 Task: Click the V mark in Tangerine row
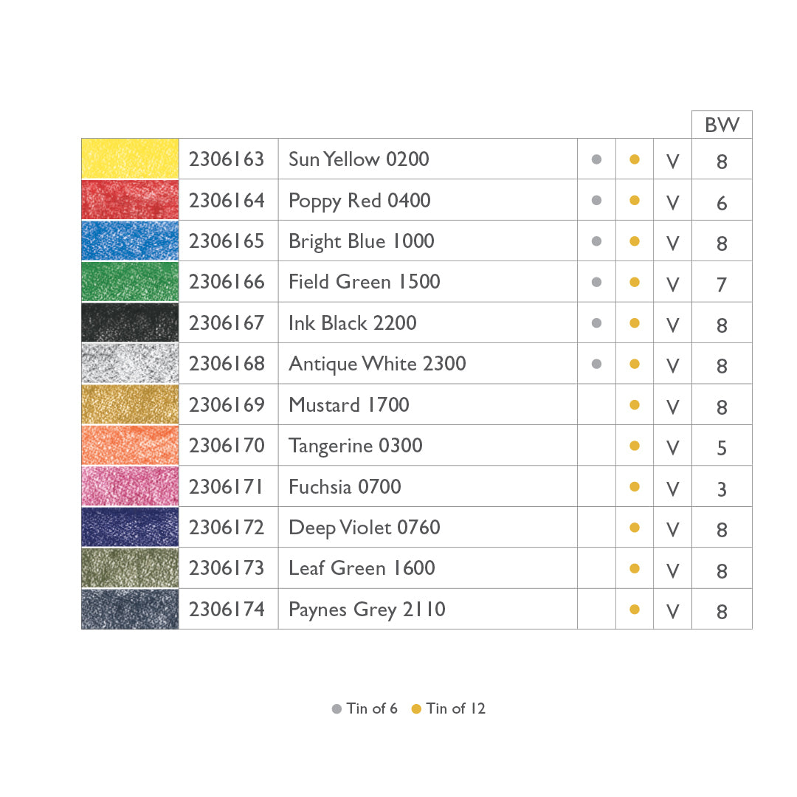(672, 447)
